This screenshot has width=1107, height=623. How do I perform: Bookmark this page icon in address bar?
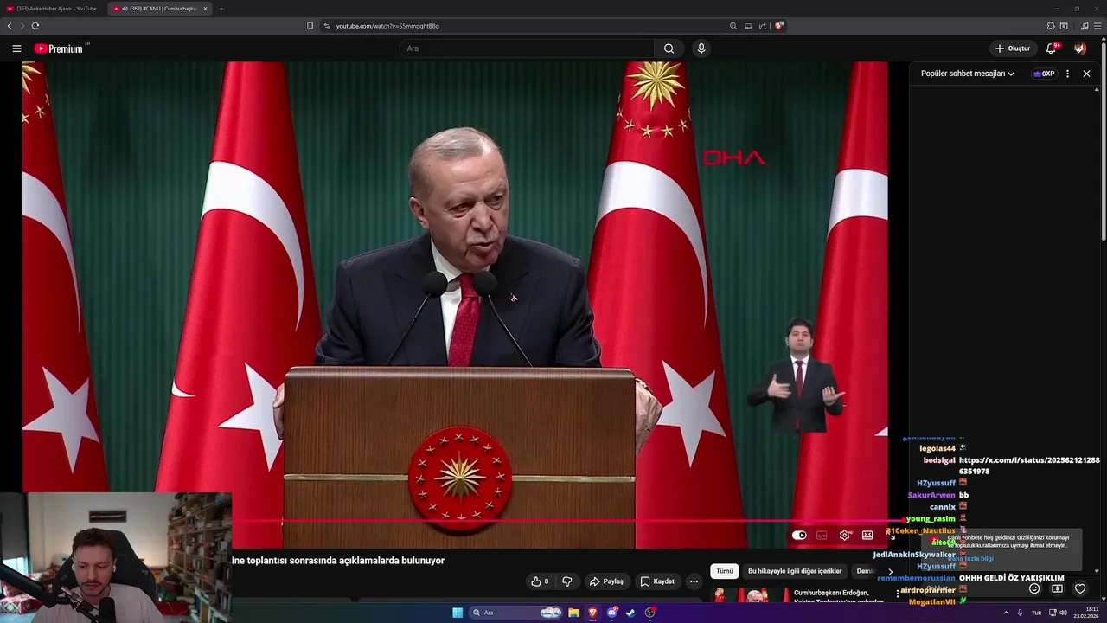click(x=310, y=26)
